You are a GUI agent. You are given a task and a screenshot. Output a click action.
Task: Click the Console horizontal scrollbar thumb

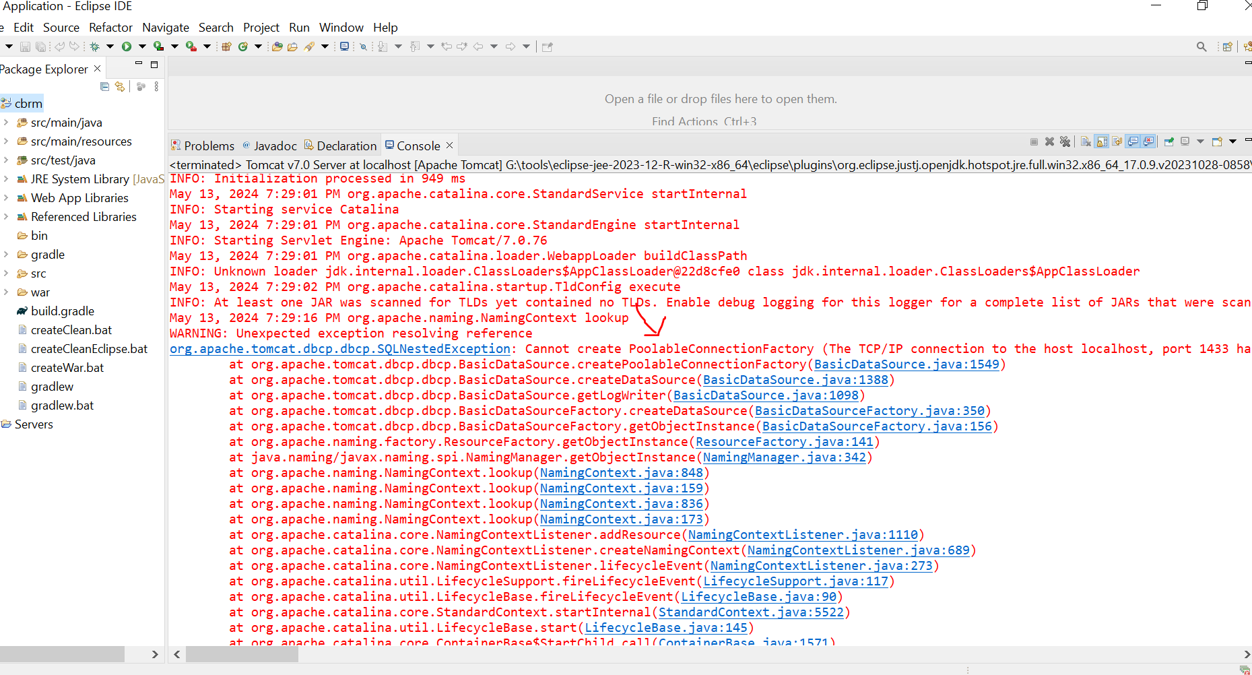[242, 654]
